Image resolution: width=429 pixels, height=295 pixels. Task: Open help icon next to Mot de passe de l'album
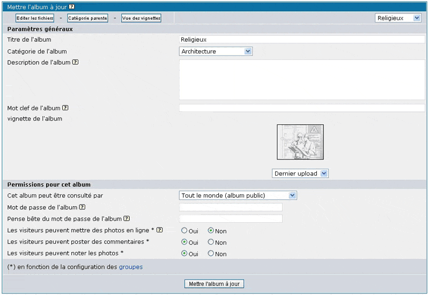coord(82,207)
